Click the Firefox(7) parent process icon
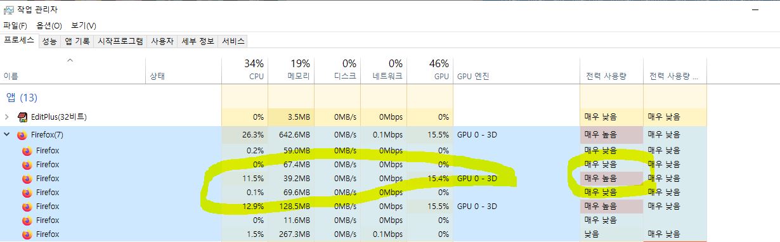This screenshot has width=780, height=242. (22, 135)
